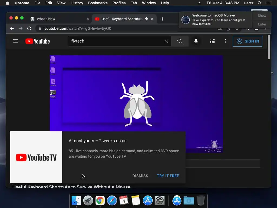Open Calendar from the Dock
This screenshot has height=208, width=277.
(124, 200)
